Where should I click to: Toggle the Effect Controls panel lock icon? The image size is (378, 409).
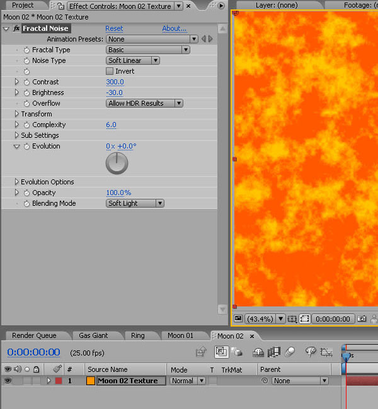click(62, 6)
